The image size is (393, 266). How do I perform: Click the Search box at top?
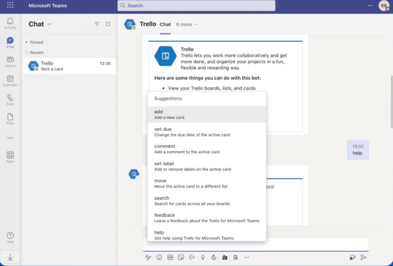click(x=196, y=6)
